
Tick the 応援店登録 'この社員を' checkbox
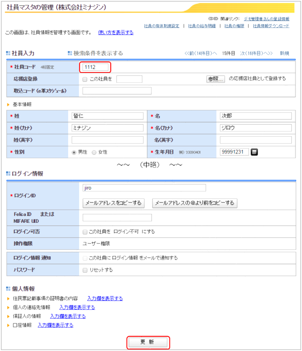[85, 79]
